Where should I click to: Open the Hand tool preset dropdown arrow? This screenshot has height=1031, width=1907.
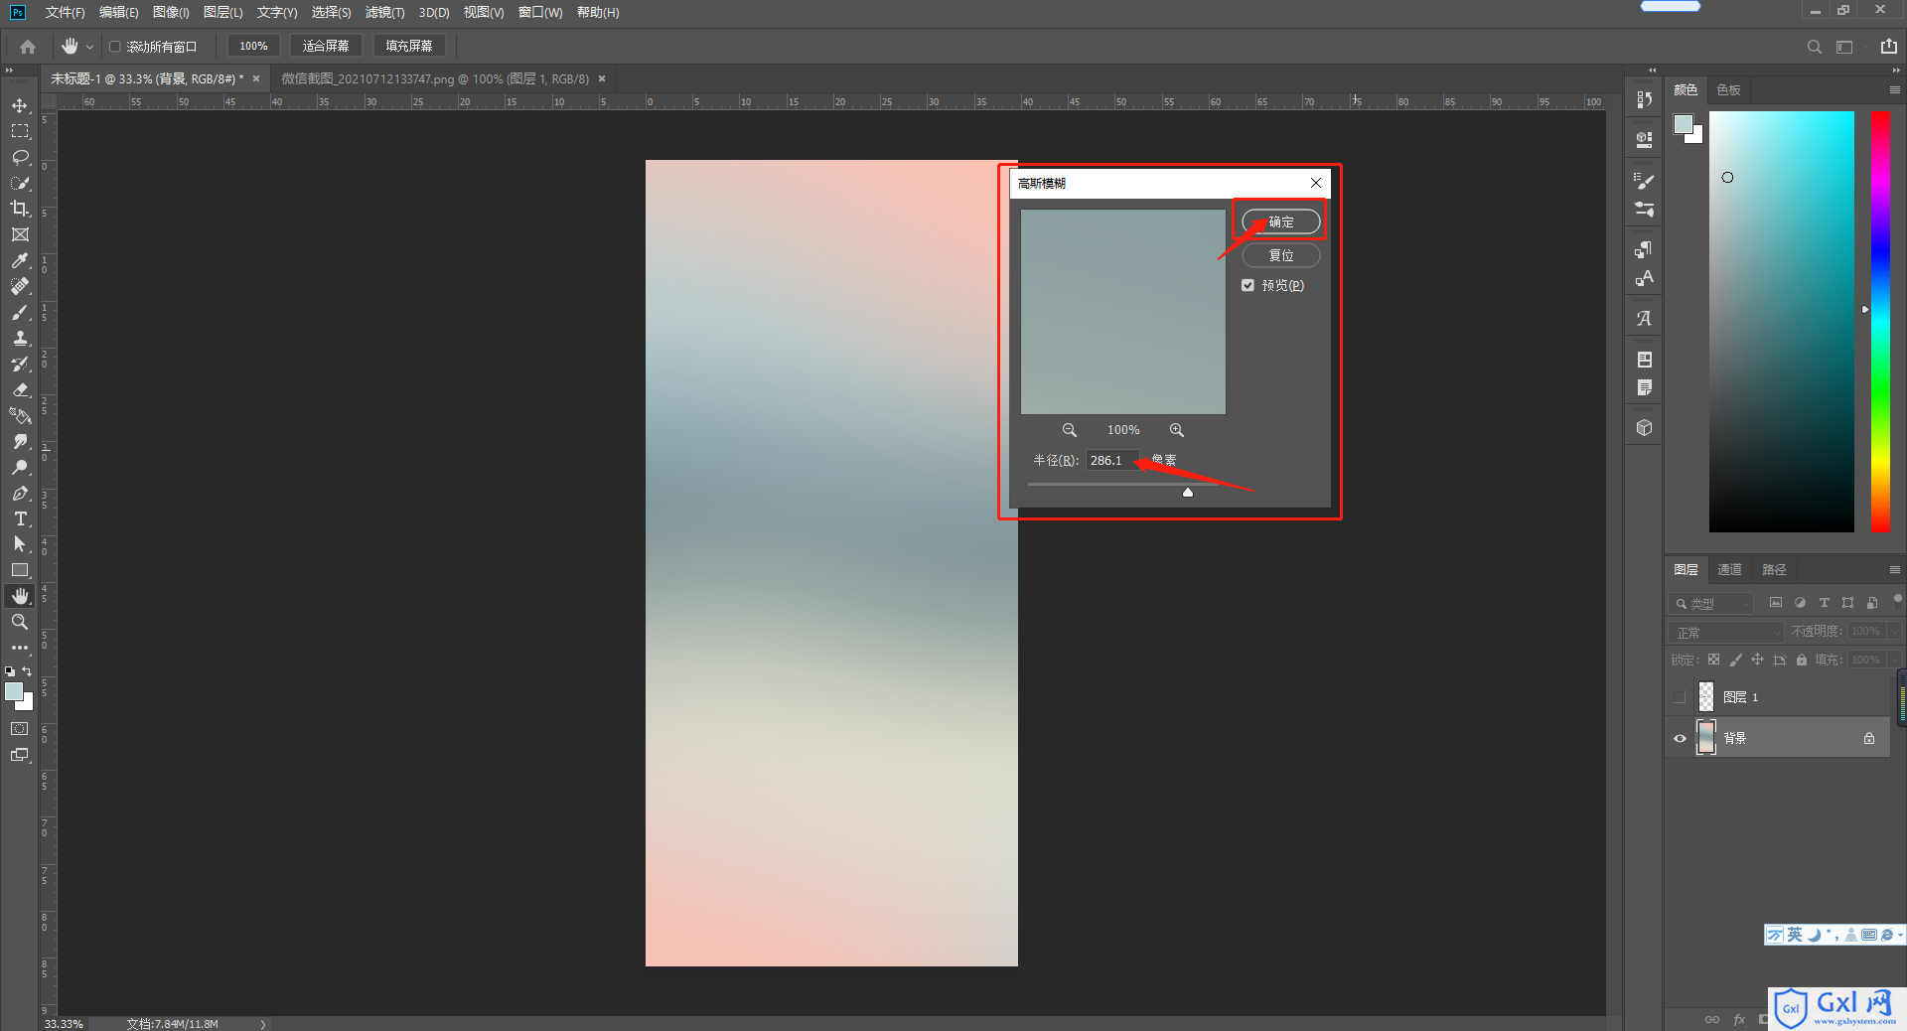(x=89, y=47)
